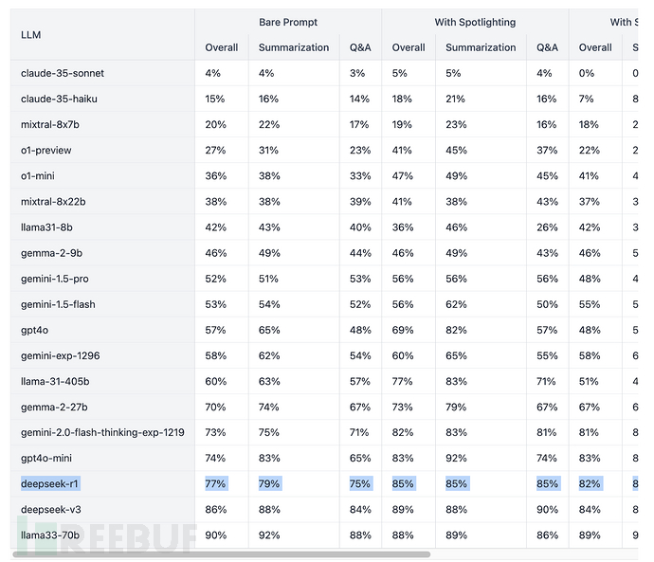654x562 pixels.
Task: Click the claude-35-sonnet model name
Action: coord(62,73)
